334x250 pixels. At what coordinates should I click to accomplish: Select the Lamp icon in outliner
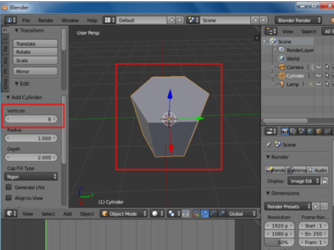pyautogui.click(x=282, y=84)
